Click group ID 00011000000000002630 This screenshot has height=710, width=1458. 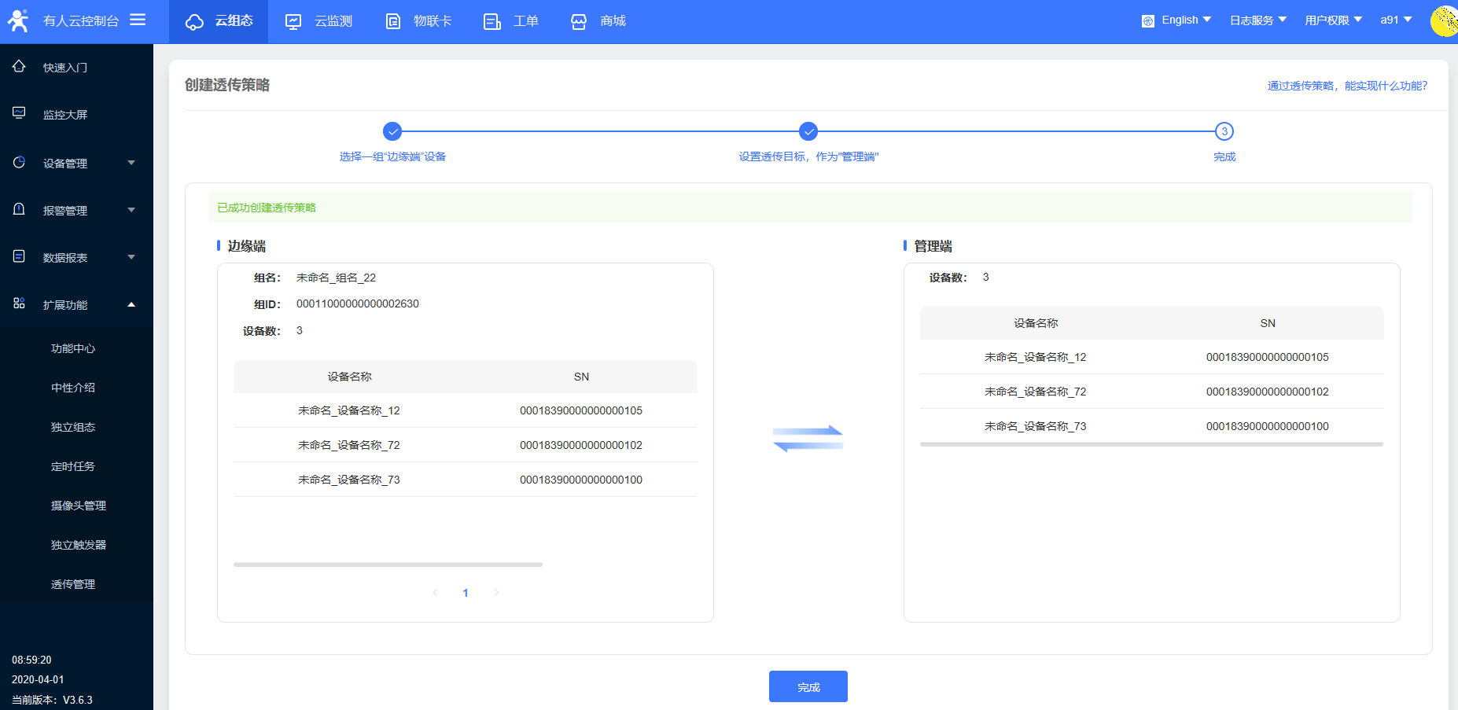(358, 303)
